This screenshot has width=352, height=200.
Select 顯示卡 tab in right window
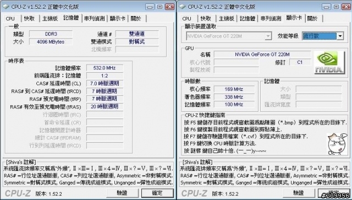[294, 18]
